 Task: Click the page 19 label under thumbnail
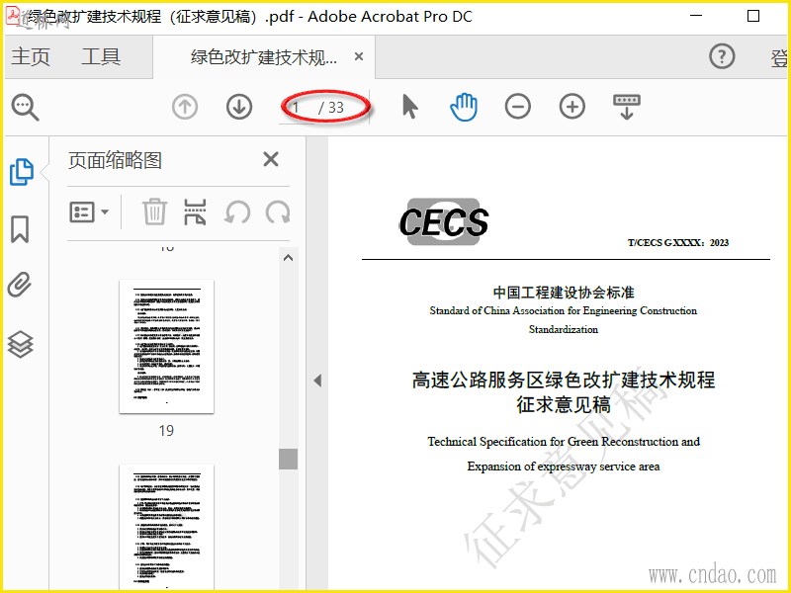166,431
